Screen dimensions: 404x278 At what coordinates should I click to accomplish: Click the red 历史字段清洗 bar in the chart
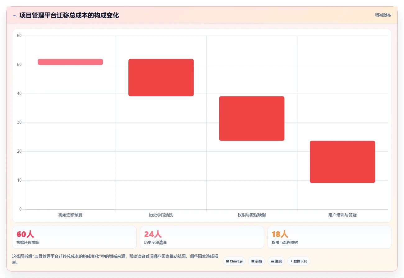[x=161, y=77]
